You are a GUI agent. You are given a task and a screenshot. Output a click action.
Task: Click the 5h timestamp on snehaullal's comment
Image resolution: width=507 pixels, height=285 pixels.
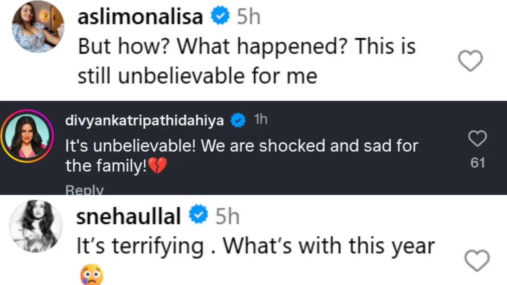coord(227,216)
